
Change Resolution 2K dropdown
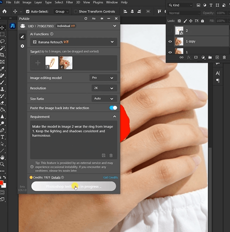coord(104,88)
